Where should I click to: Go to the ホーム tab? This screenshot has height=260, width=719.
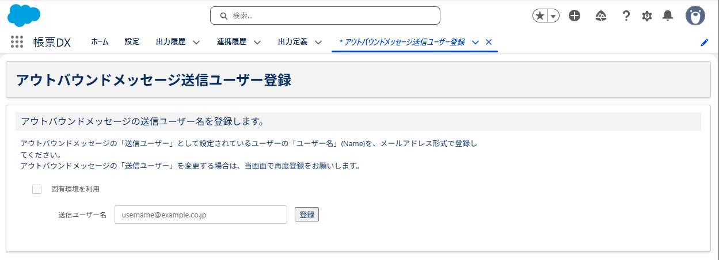point(100,42)
